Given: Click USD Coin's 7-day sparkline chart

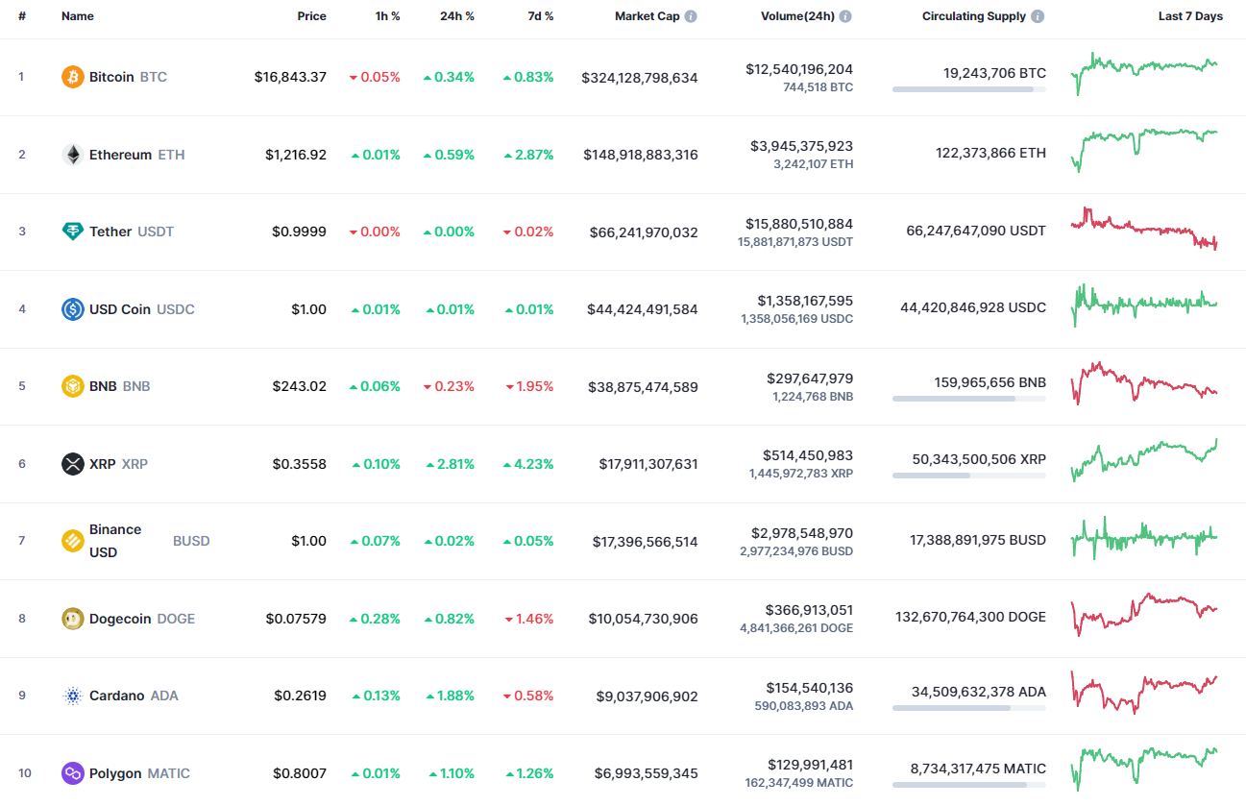Looking at the screenshot, I should [1144, 305].
